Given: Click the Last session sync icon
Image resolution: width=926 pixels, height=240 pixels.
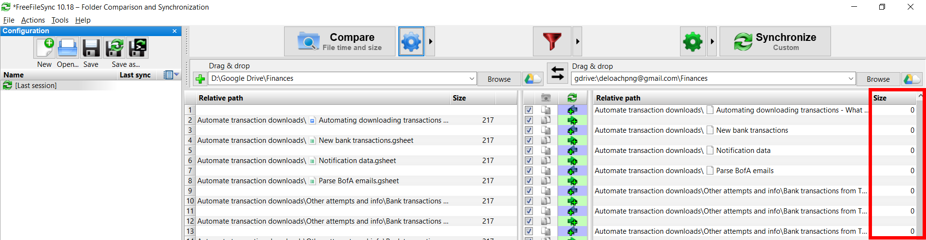Looking at the screenshot, I should click(x=8, y=85).
